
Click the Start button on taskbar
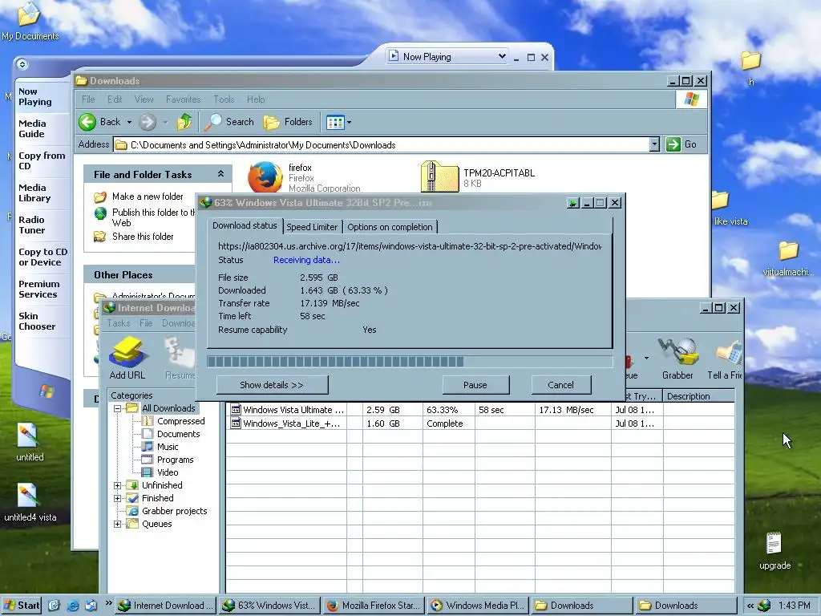tap(22, 606)
